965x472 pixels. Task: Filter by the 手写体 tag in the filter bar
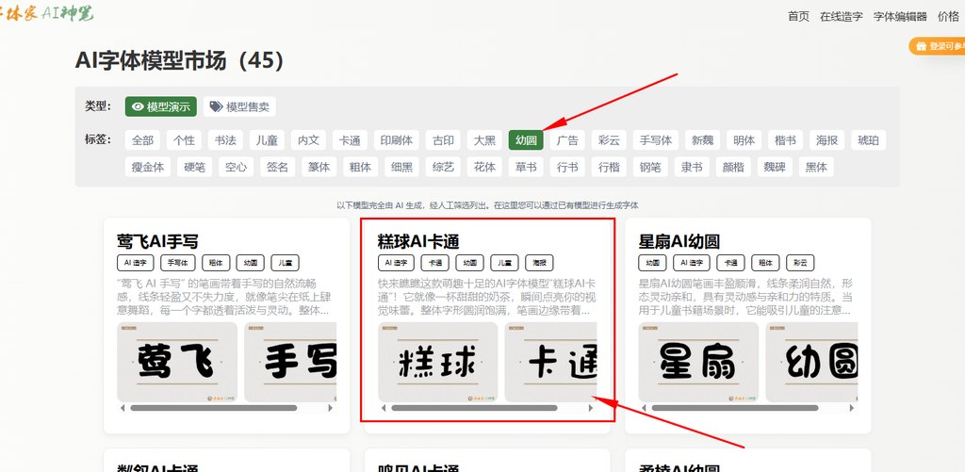tap(656, 140)
